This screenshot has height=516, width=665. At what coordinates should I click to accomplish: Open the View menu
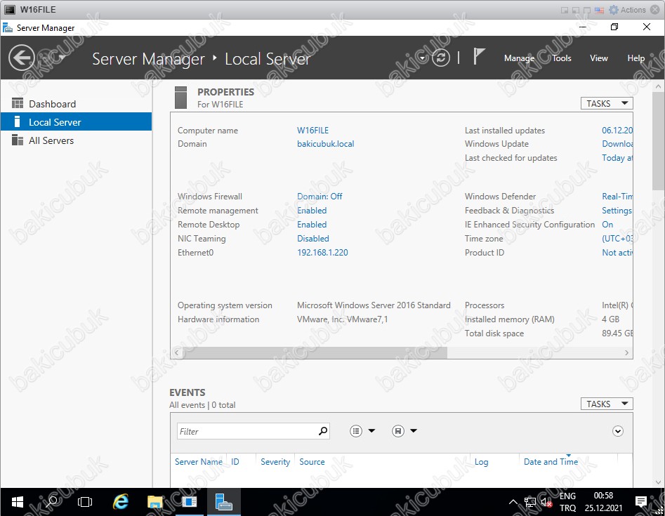(599, 58)
